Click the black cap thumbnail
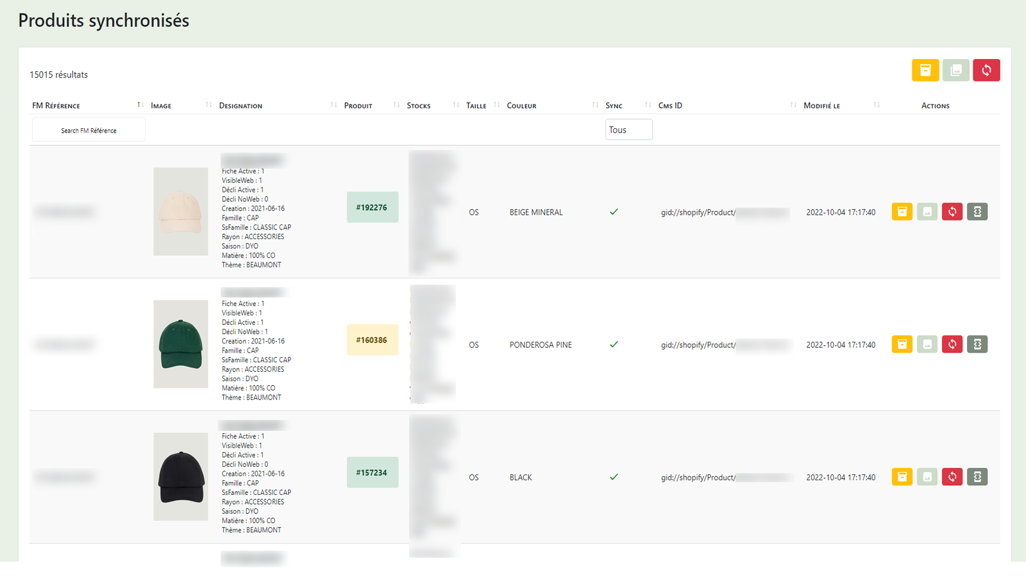Screen dimensions: 1026x577 (181, 476)
